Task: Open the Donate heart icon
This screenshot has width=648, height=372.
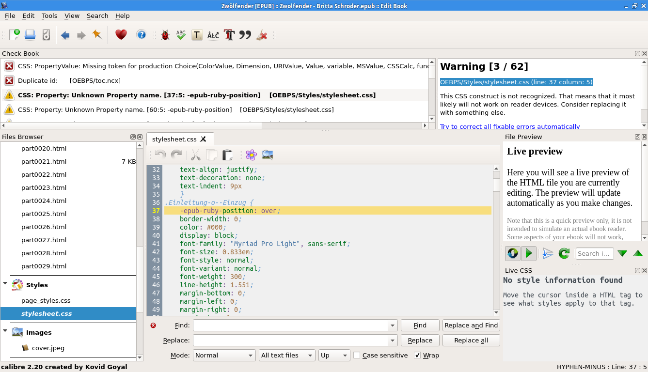Action: tap(121, 35)
